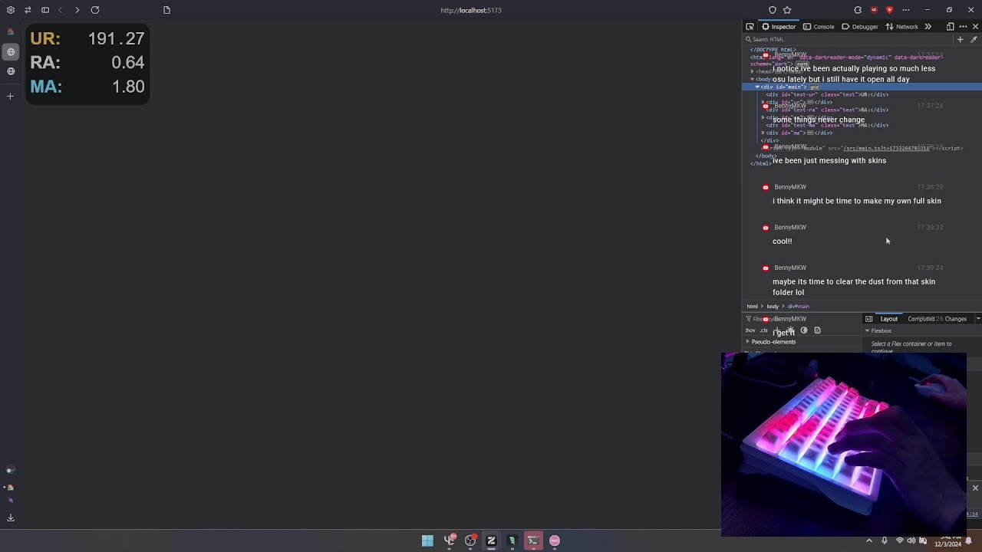The height and width of the screenshot is (552, 982).
Task: Activate the element picker tool
Action: point(750,27)
